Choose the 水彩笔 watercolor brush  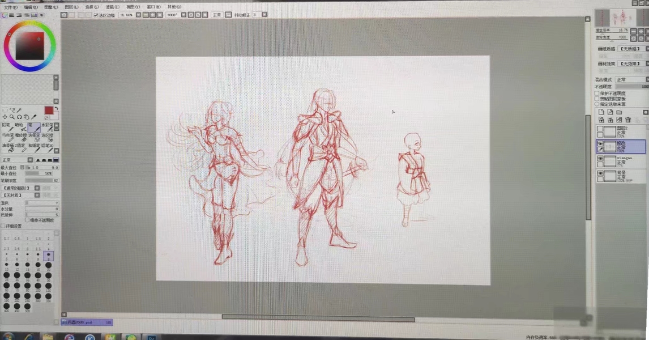pyautogui.click(x=47, y=127)
